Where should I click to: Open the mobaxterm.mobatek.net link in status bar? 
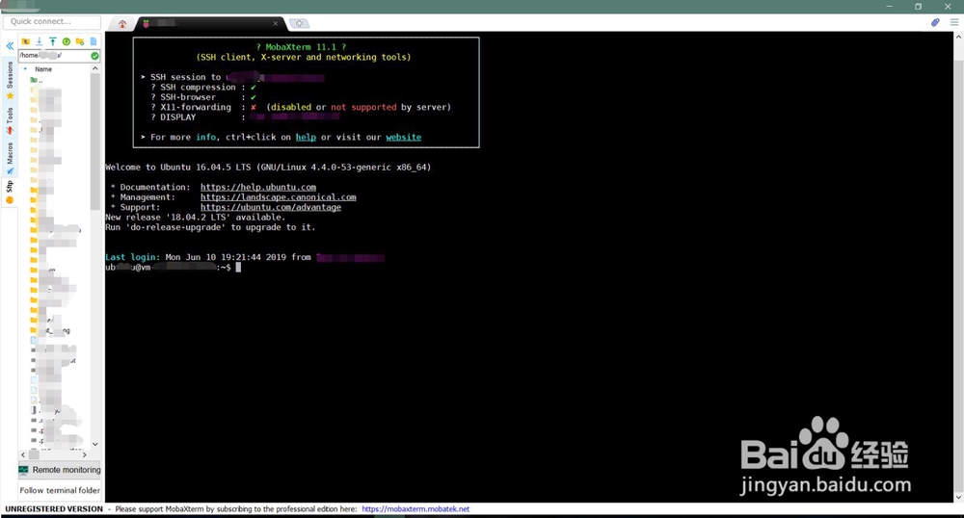click(415, 508)
